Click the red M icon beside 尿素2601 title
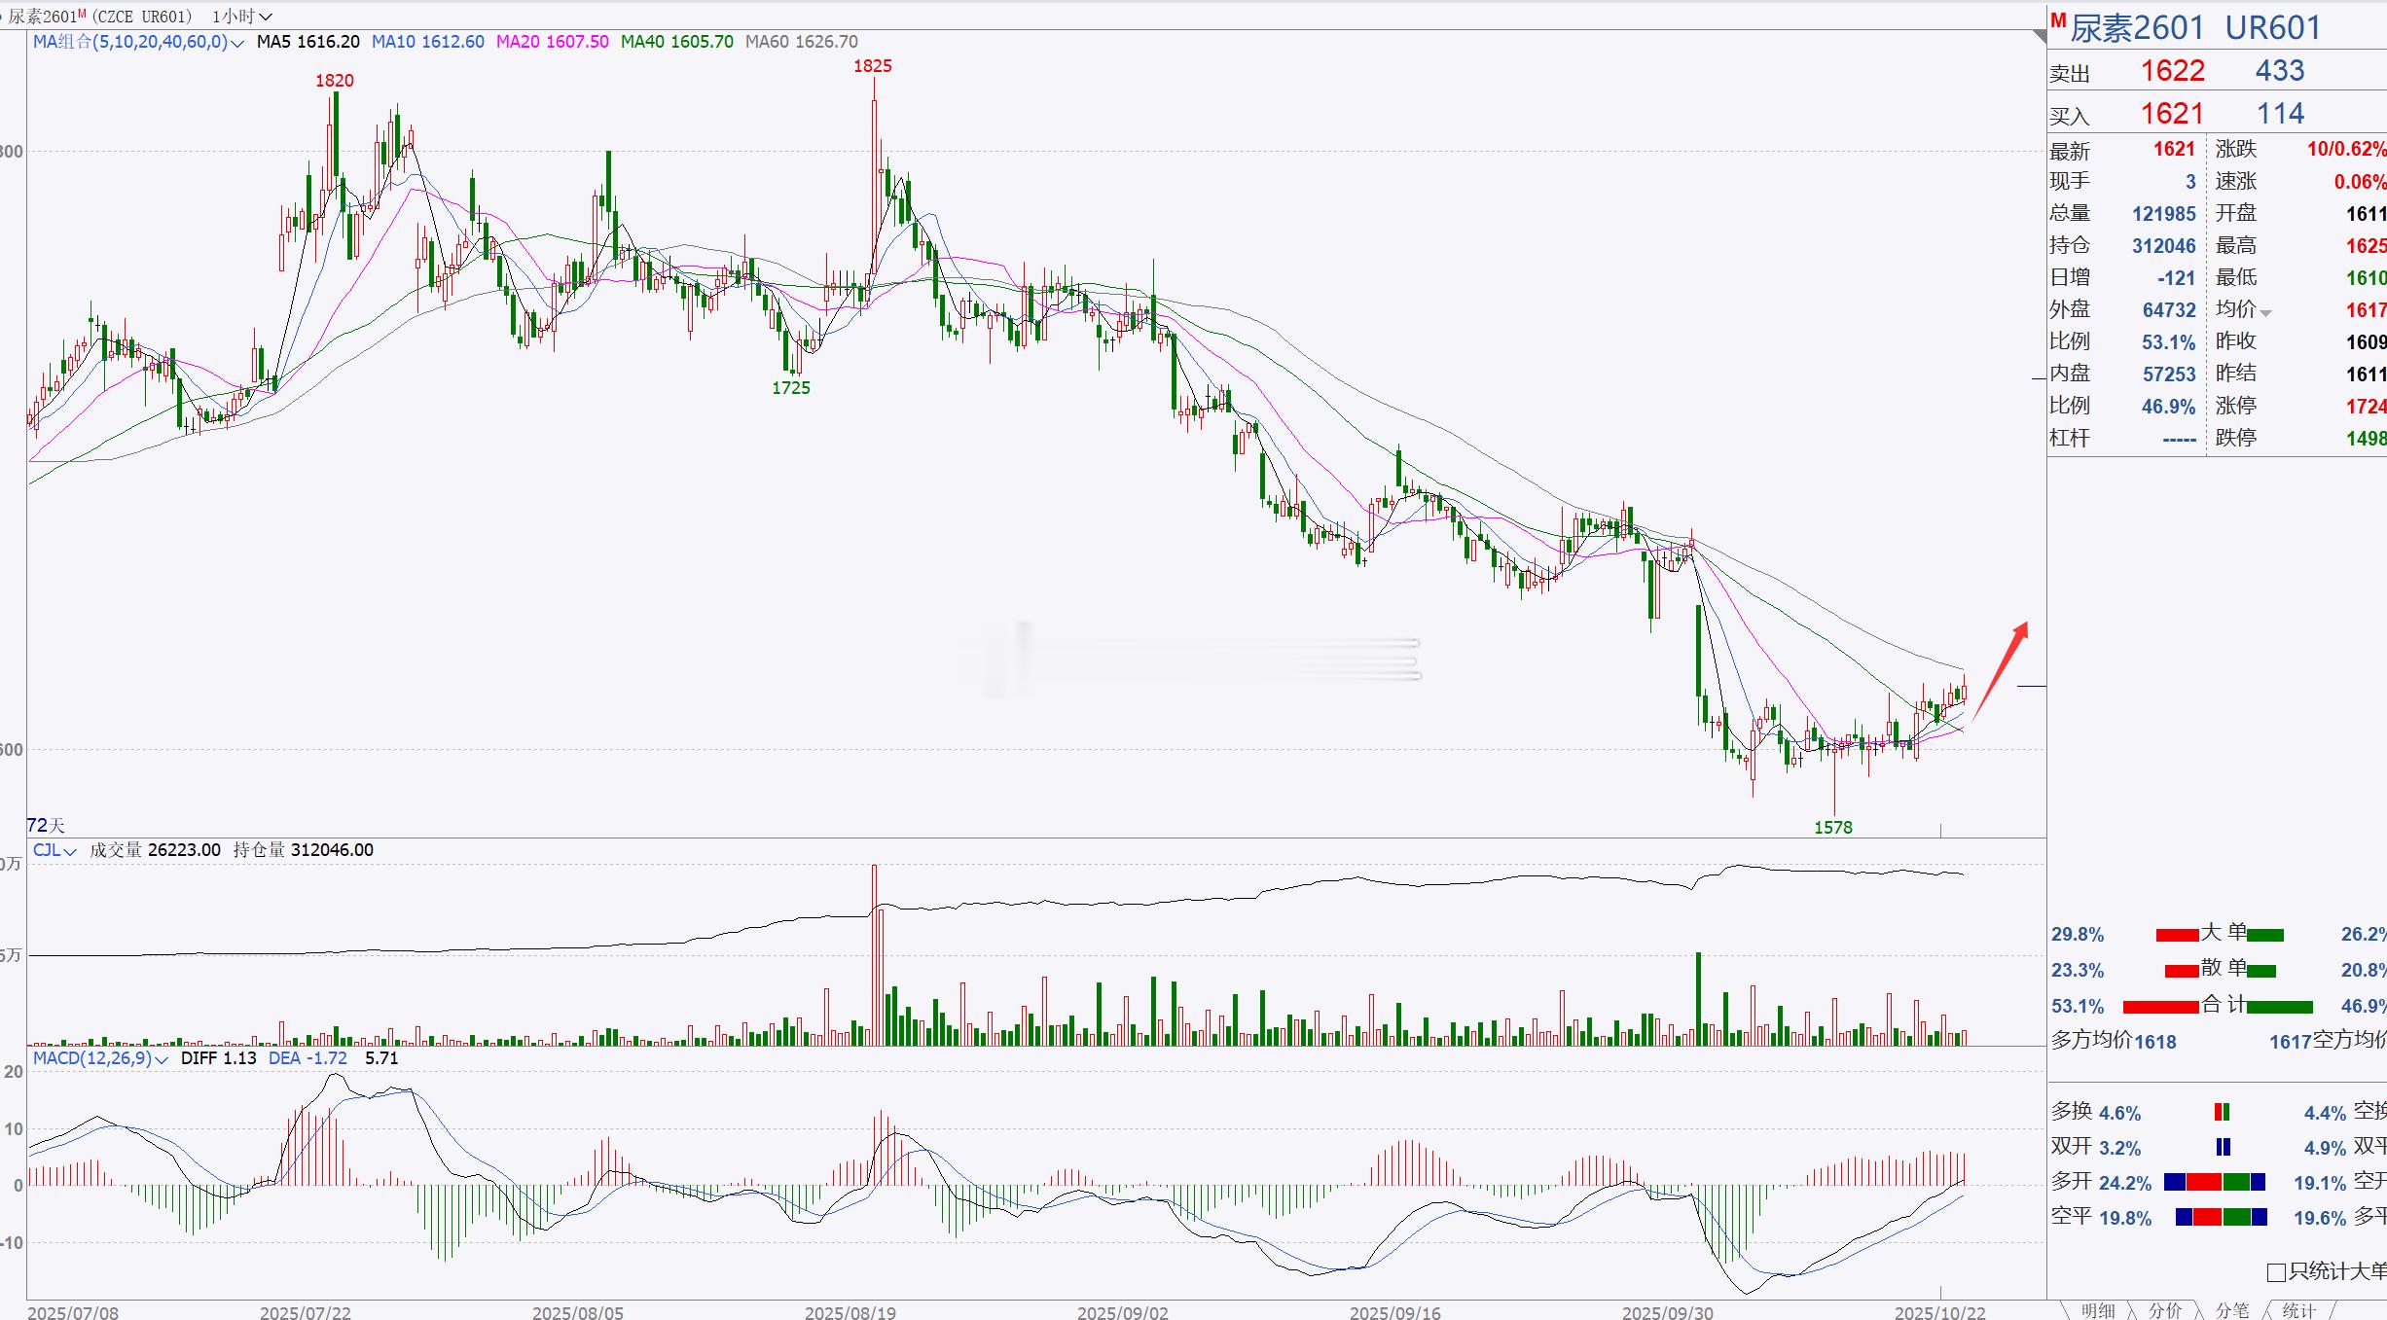 coord(2058,21)
